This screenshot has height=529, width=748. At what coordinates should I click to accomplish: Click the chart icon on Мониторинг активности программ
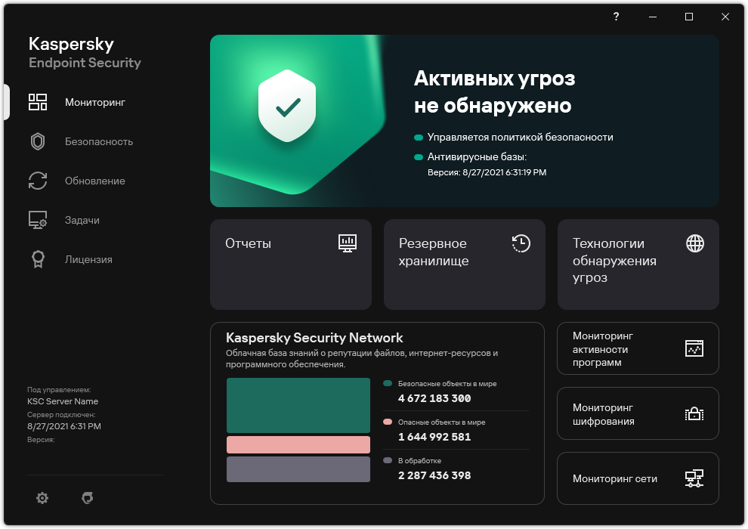(x=695, y=348)
